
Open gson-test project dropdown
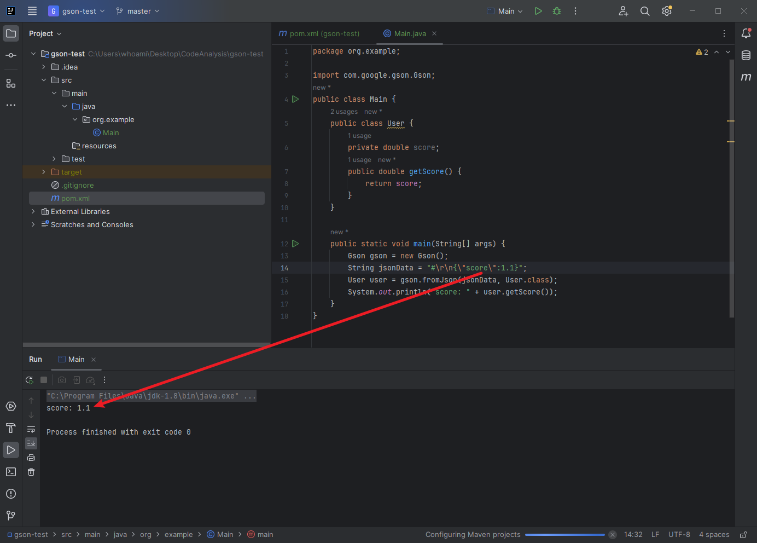point(77,11)
